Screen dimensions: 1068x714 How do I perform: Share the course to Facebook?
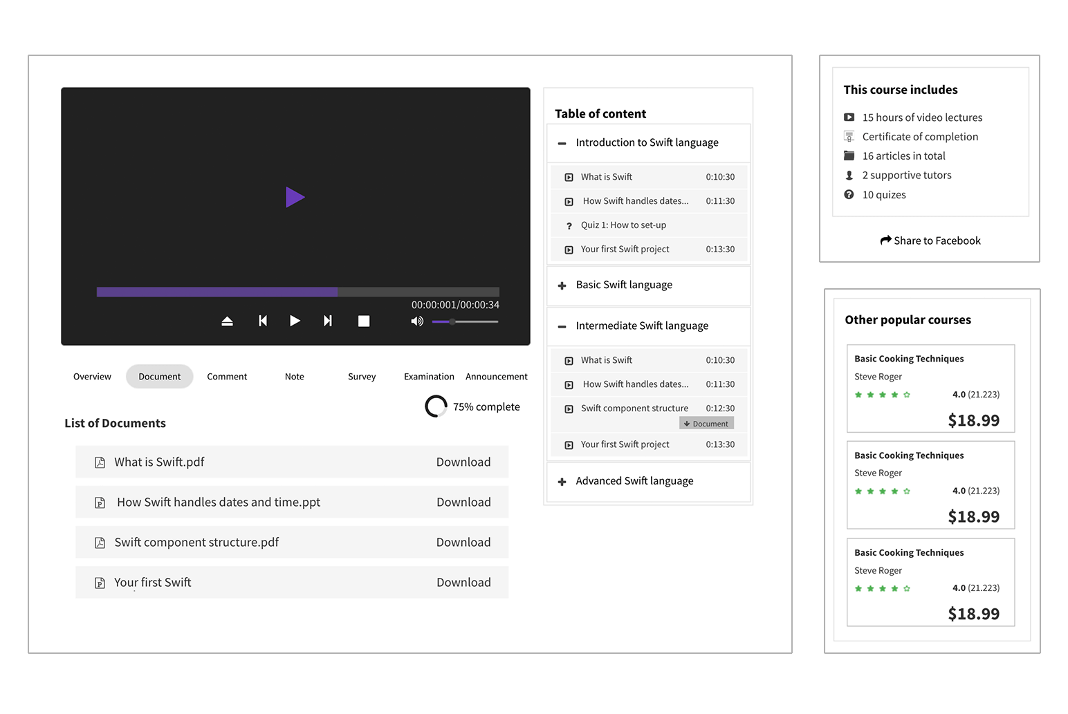tap(930, 240)
